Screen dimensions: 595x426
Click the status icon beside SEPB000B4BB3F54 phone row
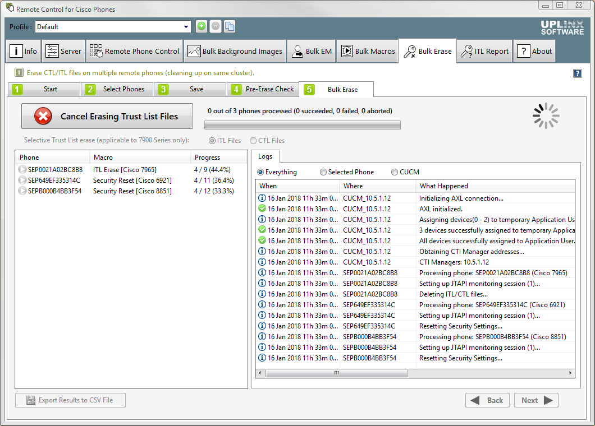22,191
